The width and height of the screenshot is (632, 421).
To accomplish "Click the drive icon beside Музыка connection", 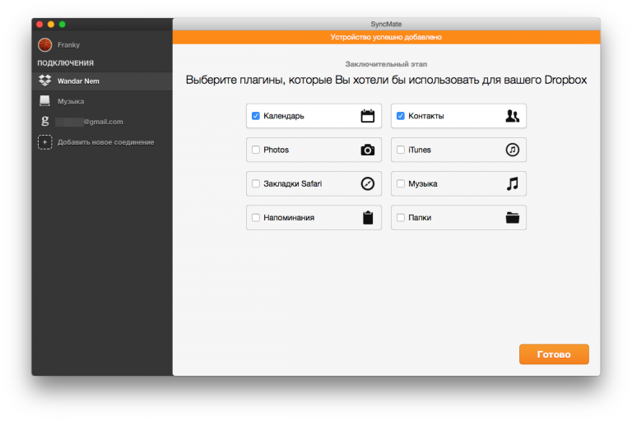I will [x=44, y=100].
